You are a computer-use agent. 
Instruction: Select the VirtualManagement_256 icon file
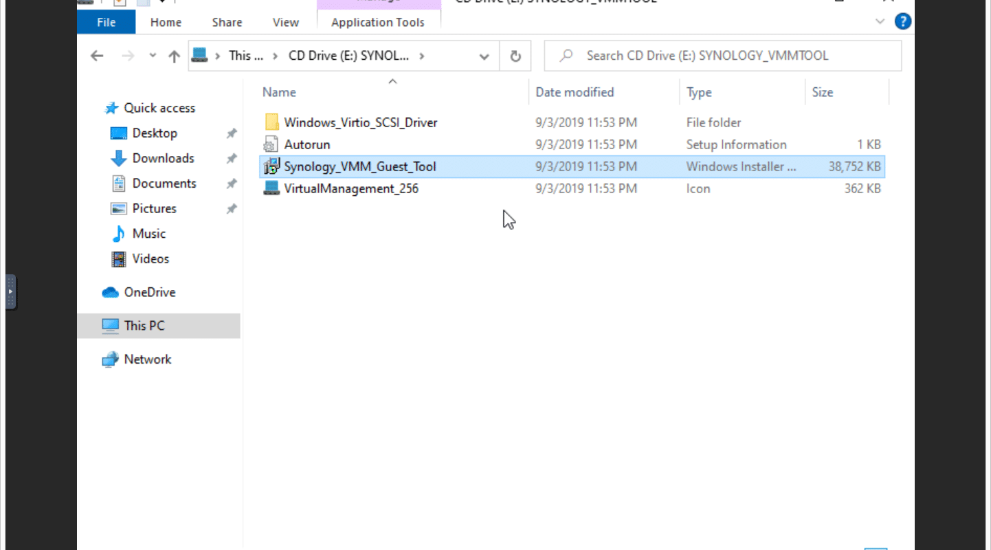click(x=271, y=188)
